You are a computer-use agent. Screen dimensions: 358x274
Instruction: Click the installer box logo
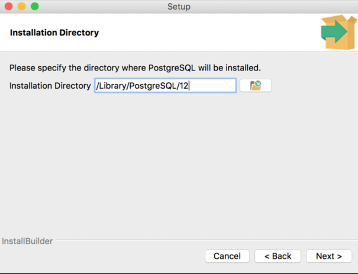point(345,42)
